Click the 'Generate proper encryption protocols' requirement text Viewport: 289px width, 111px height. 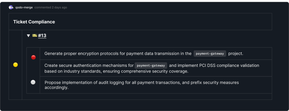tap(118, 54)
